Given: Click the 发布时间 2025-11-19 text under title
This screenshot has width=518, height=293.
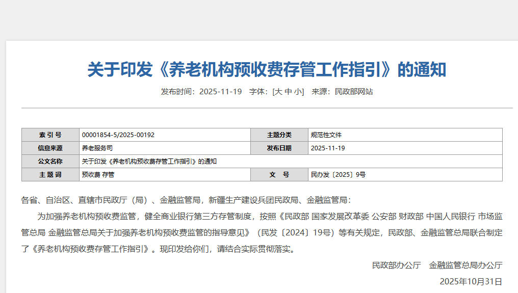Looking at the screenshot, I should pos(201,92).
